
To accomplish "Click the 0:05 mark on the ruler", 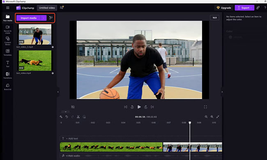I will pyautogui.click(x=138, y=123).
